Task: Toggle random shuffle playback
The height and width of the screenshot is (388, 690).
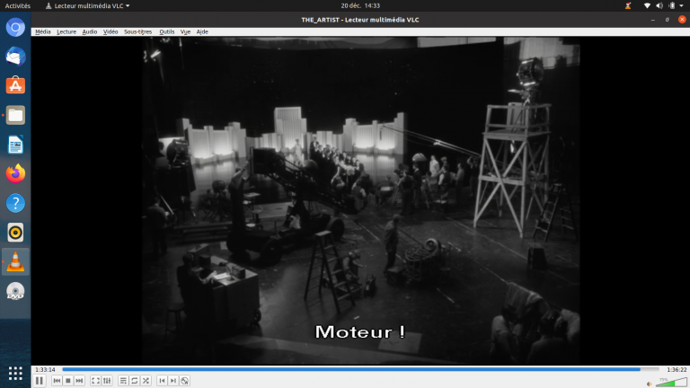Action: pos(146,381)
